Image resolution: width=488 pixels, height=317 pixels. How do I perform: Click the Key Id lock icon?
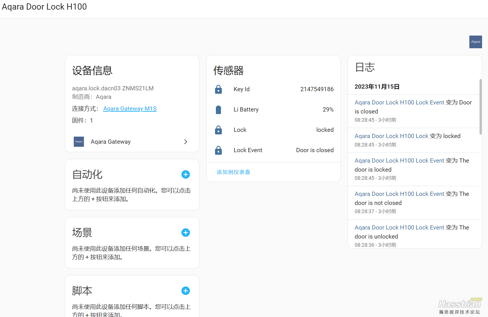218,89
